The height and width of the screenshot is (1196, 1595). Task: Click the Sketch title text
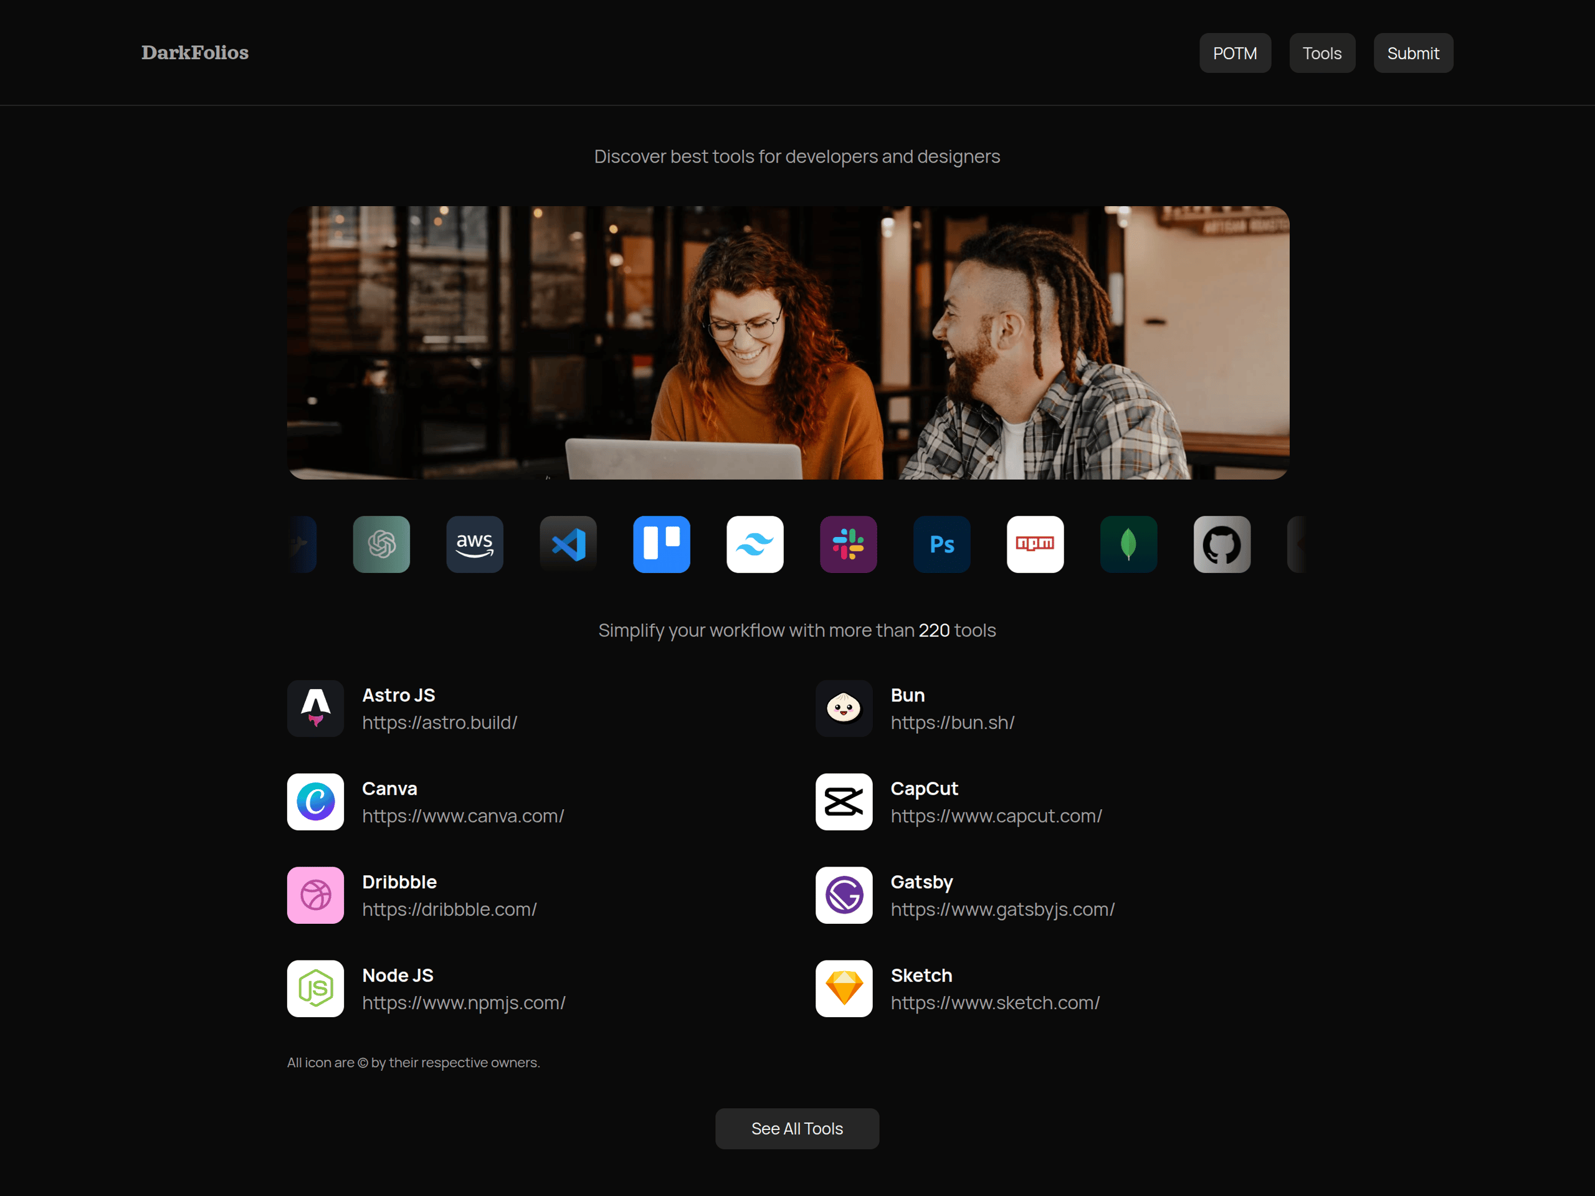click(921, 975)
